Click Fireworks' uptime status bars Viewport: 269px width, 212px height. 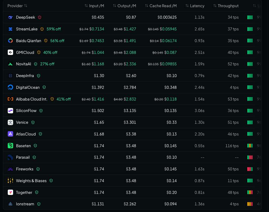coord(250,169)
